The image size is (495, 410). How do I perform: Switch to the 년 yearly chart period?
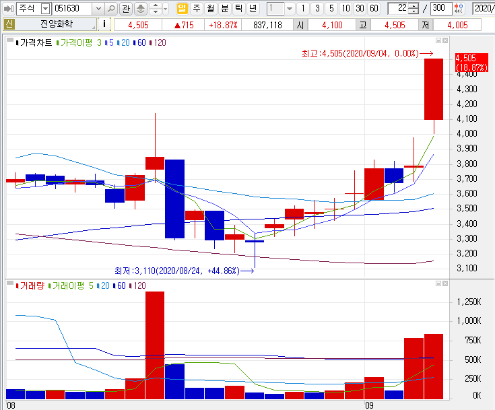tap(253, 9)
